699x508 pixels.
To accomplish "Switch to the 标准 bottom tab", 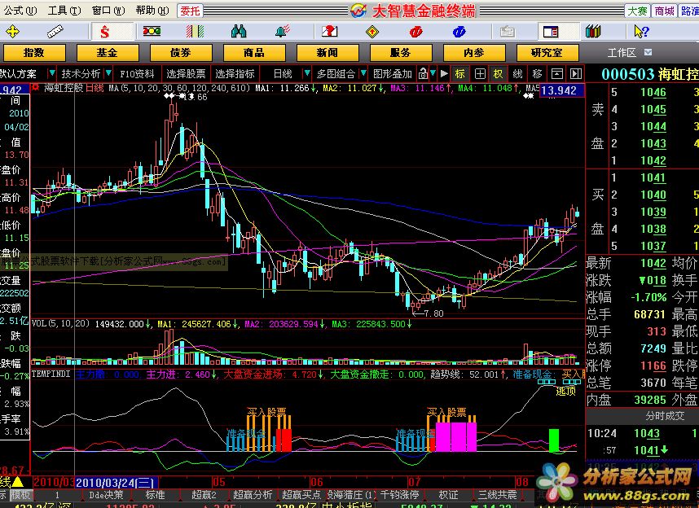I will coord(155,495).
